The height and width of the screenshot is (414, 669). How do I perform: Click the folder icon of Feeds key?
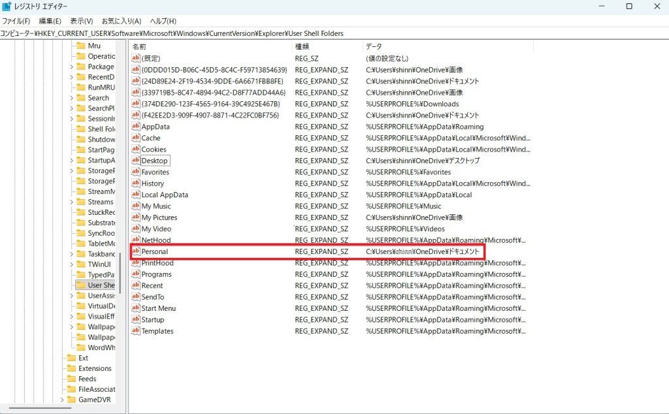(x=71, y=379)
